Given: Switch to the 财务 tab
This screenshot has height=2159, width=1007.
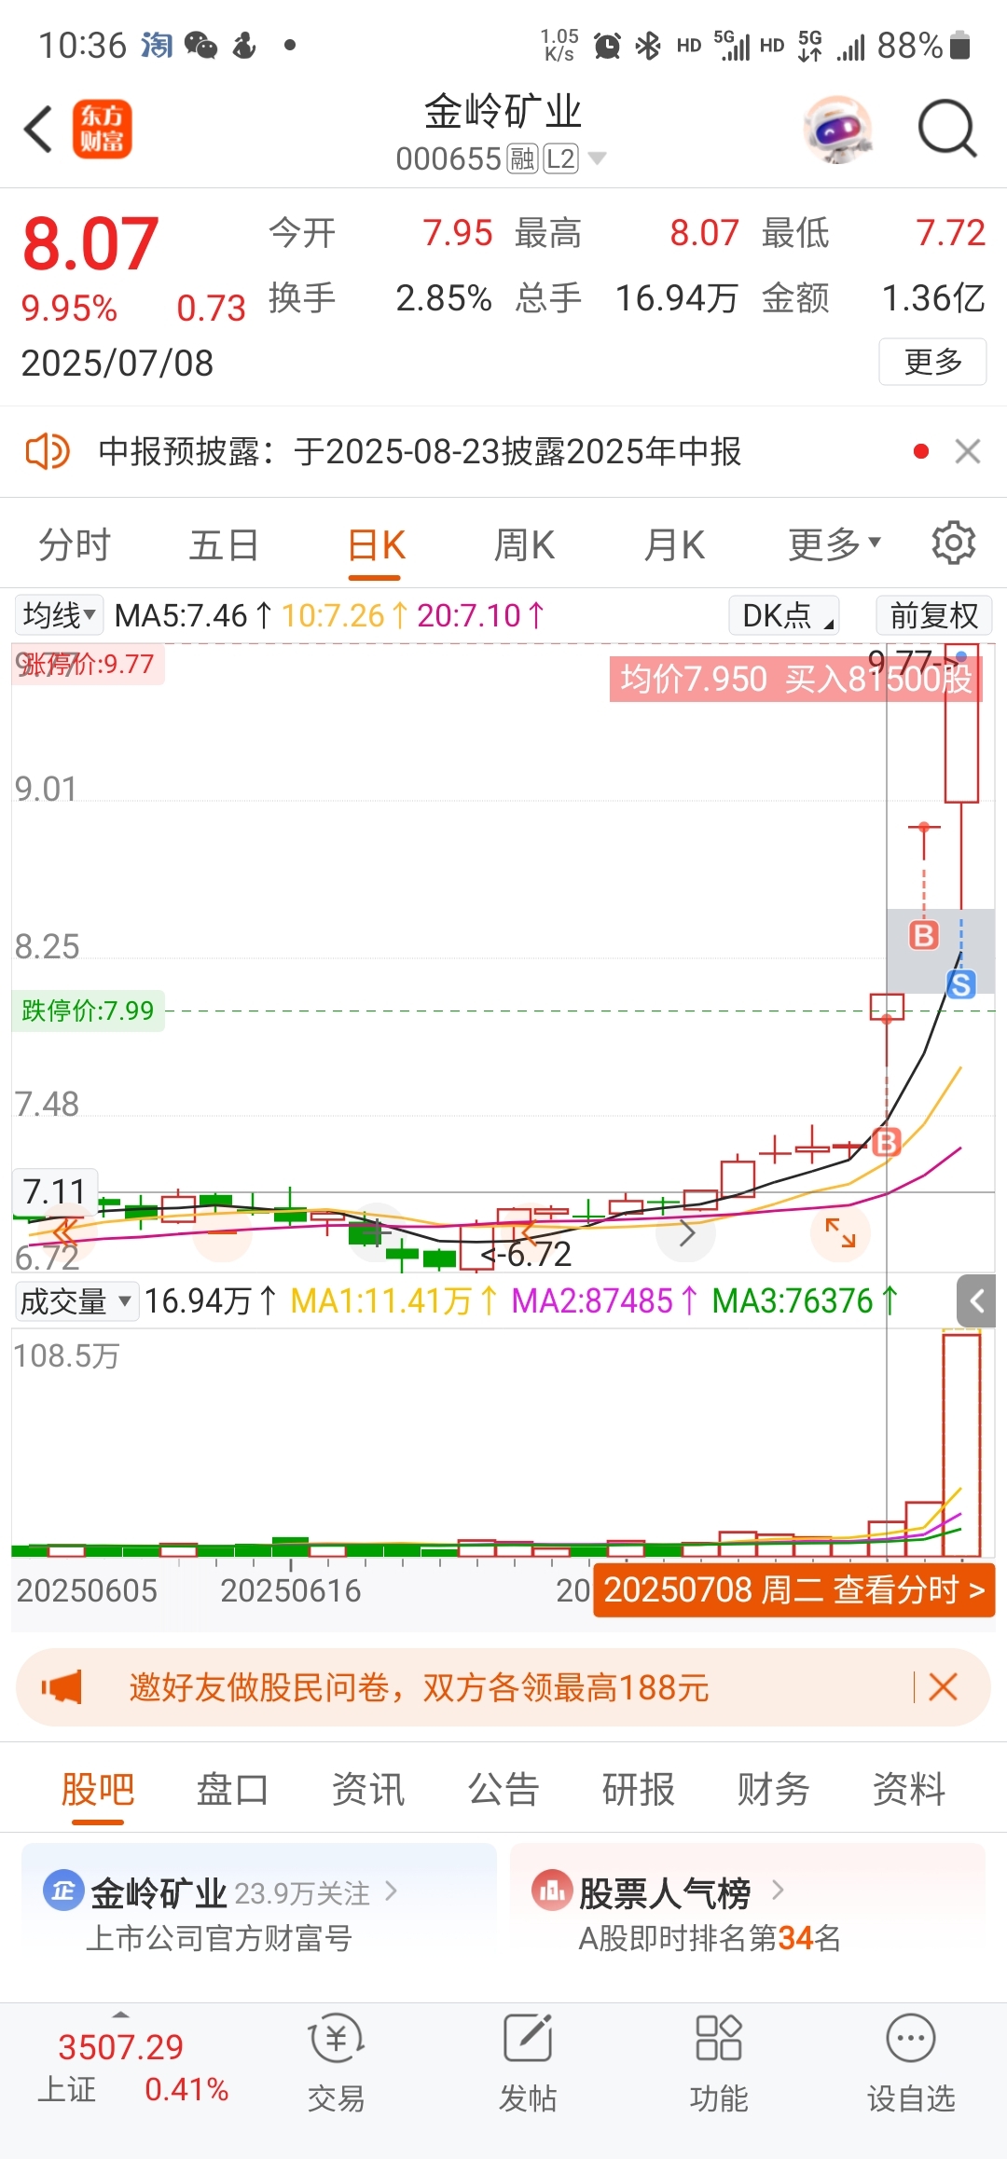Looking at the screenshot, I should (773, 1790).
